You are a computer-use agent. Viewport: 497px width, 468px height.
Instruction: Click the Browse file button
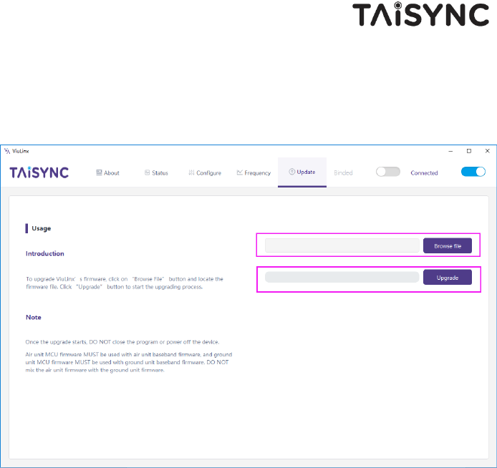tap(448, 246)
